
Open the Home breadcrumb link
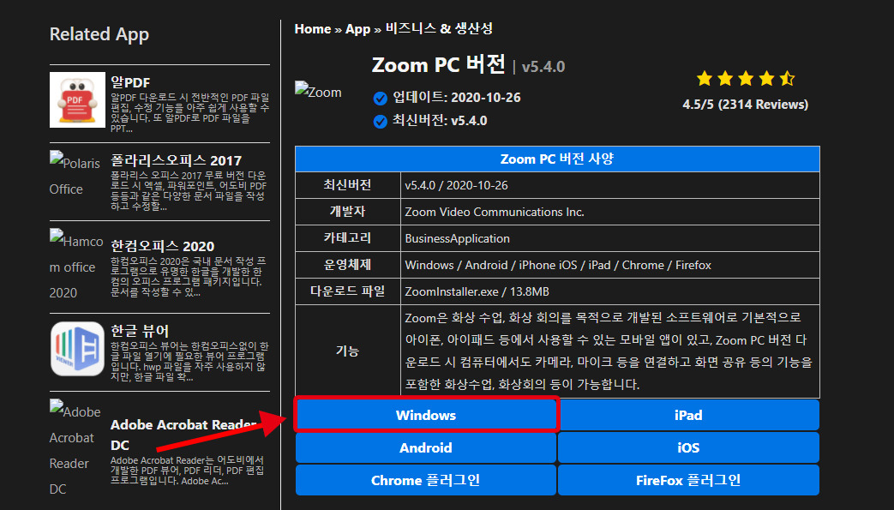(313, 29)
